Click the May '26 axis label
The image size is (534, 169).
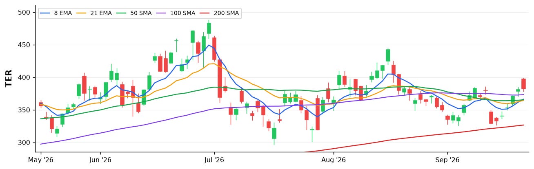click(x=41, y=160)
